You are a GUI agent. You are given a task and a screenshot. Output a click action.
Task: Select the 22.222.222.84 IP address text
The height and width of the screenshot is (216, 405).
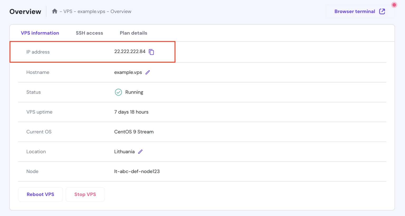coord(130,51)
